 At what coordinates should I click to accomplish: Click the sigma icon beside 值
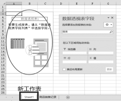(x=91, y=58)
